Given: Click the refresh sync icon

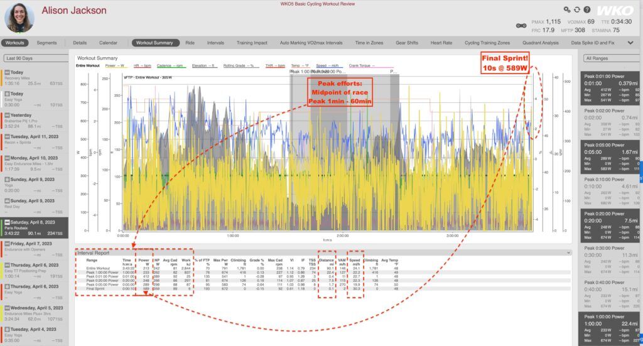Looking at the screenshot, I should 577,9.
